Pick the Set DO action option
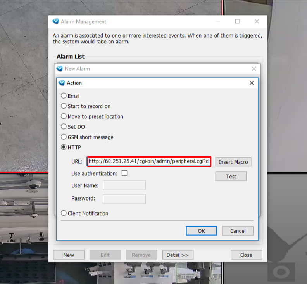Viewport: 307px width, 284px height. [64, 127]
